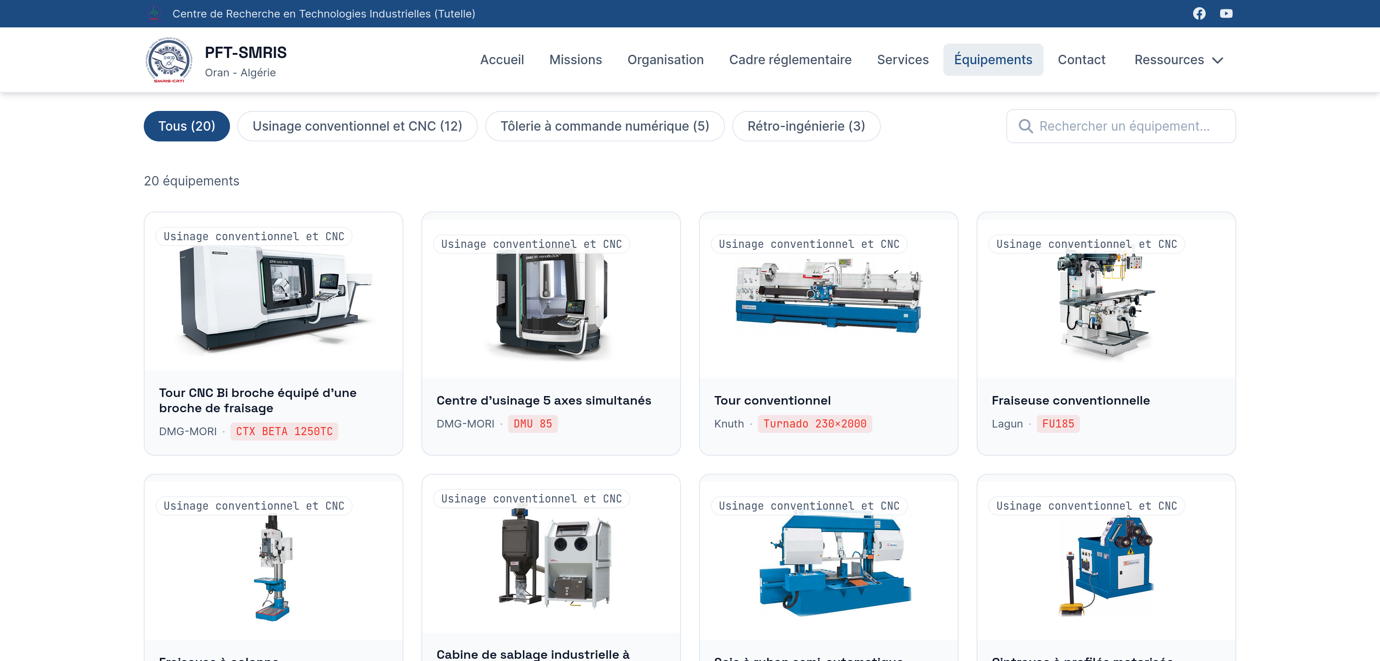
Task: Go to the Accueil menu item
Action: coord(502,60)
